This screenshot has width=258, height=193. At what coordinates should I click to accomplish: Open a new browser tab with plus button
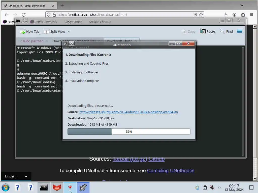click(62, 6)
